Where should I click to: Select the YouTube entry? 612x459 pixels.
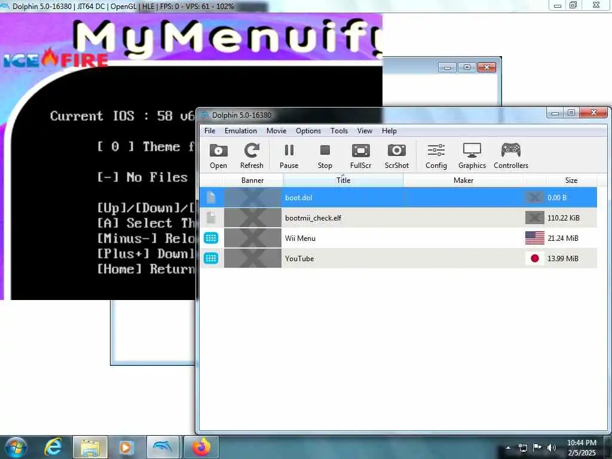(x=398, y=258)
